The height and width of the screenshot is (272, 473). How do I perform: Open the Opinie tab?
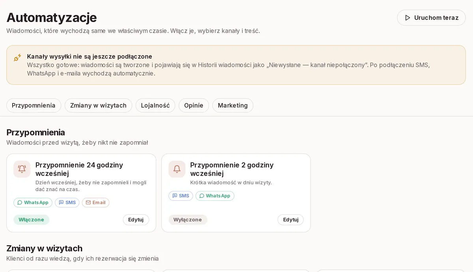(x=194, y=105)
